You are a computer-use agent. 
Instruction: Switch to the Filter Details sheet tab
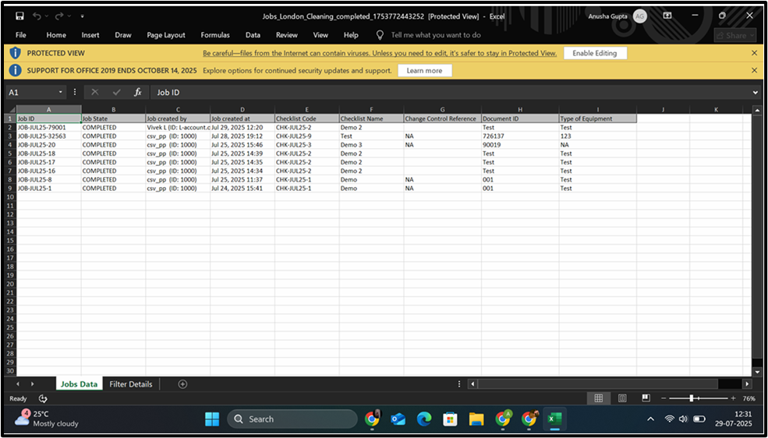[x=130, y=384]
